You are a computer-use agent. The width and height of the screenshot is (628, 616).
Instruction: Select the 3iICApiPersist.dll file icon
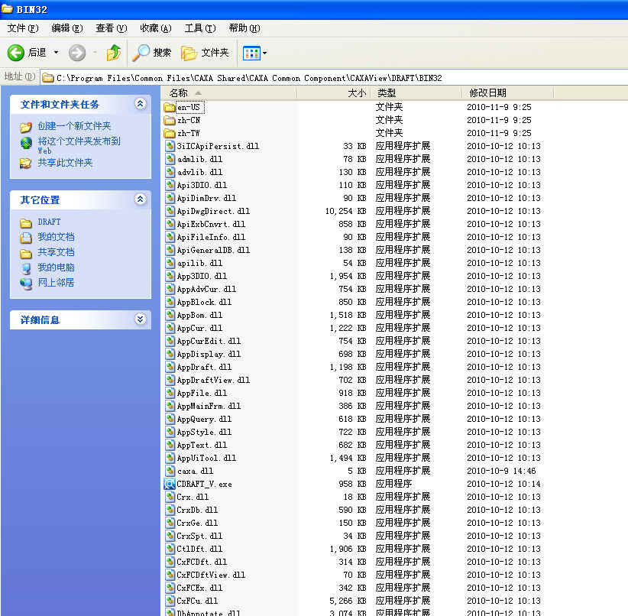pos(170,146)
